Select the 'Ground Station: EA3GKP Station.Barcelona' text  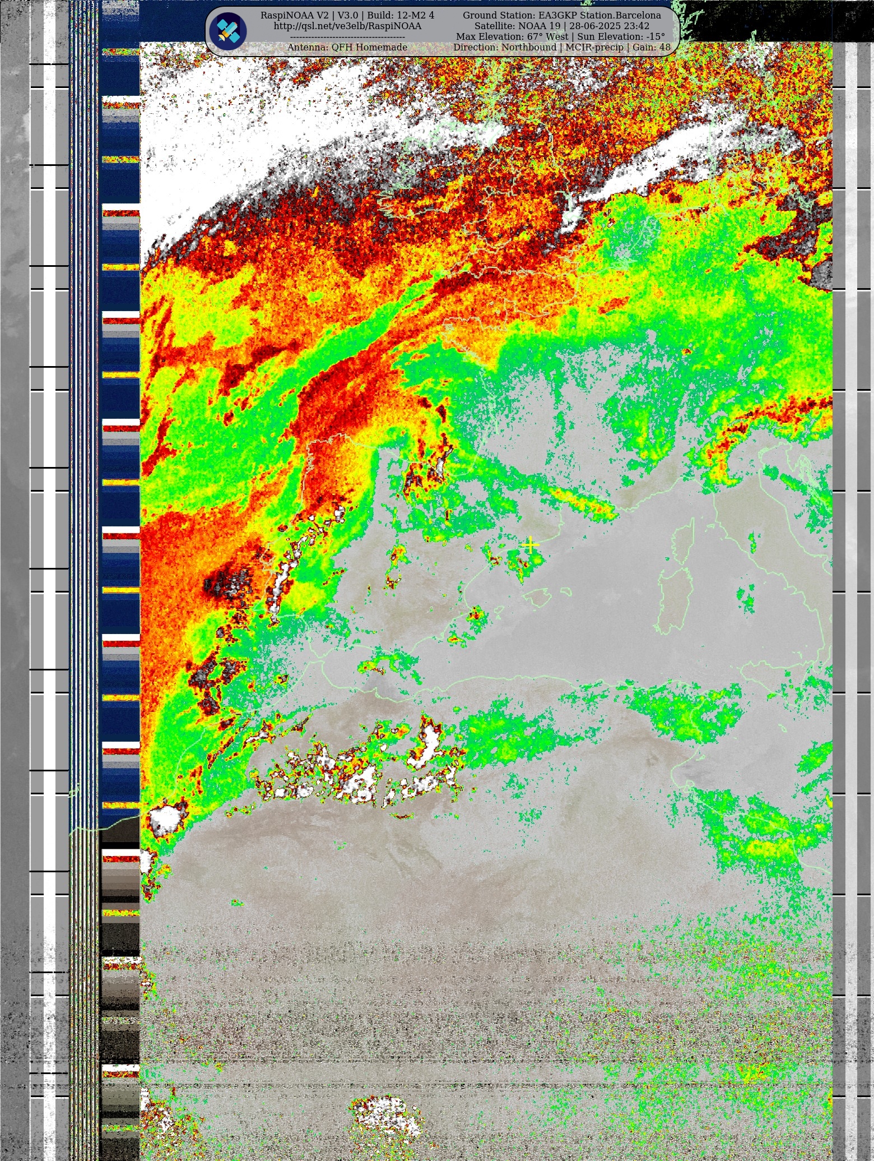(562, 15)
